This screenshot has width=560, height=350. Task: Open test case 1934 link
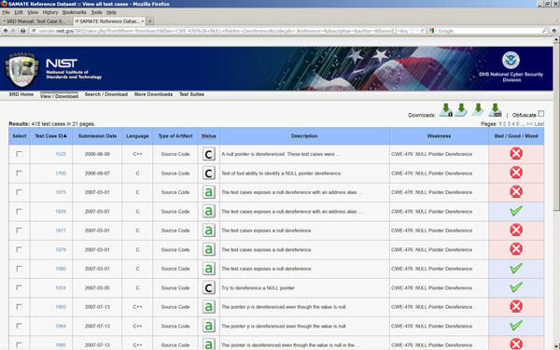click(61, 287)
